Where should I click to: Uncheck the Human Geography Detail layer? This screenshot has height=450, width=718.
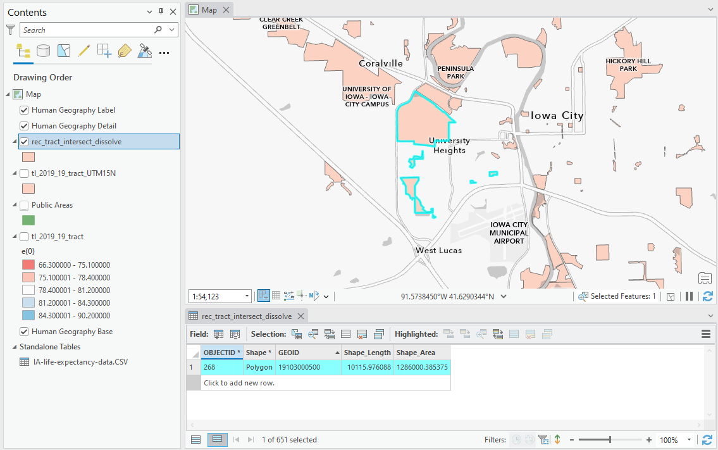tap(24, 126)
